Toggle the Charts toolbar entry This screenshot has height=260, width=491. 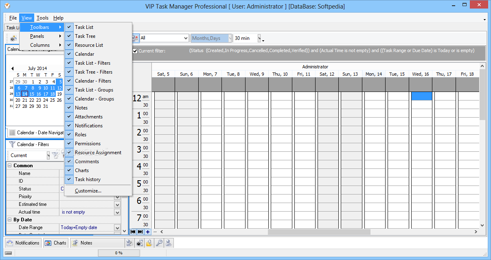click(98, 170)
